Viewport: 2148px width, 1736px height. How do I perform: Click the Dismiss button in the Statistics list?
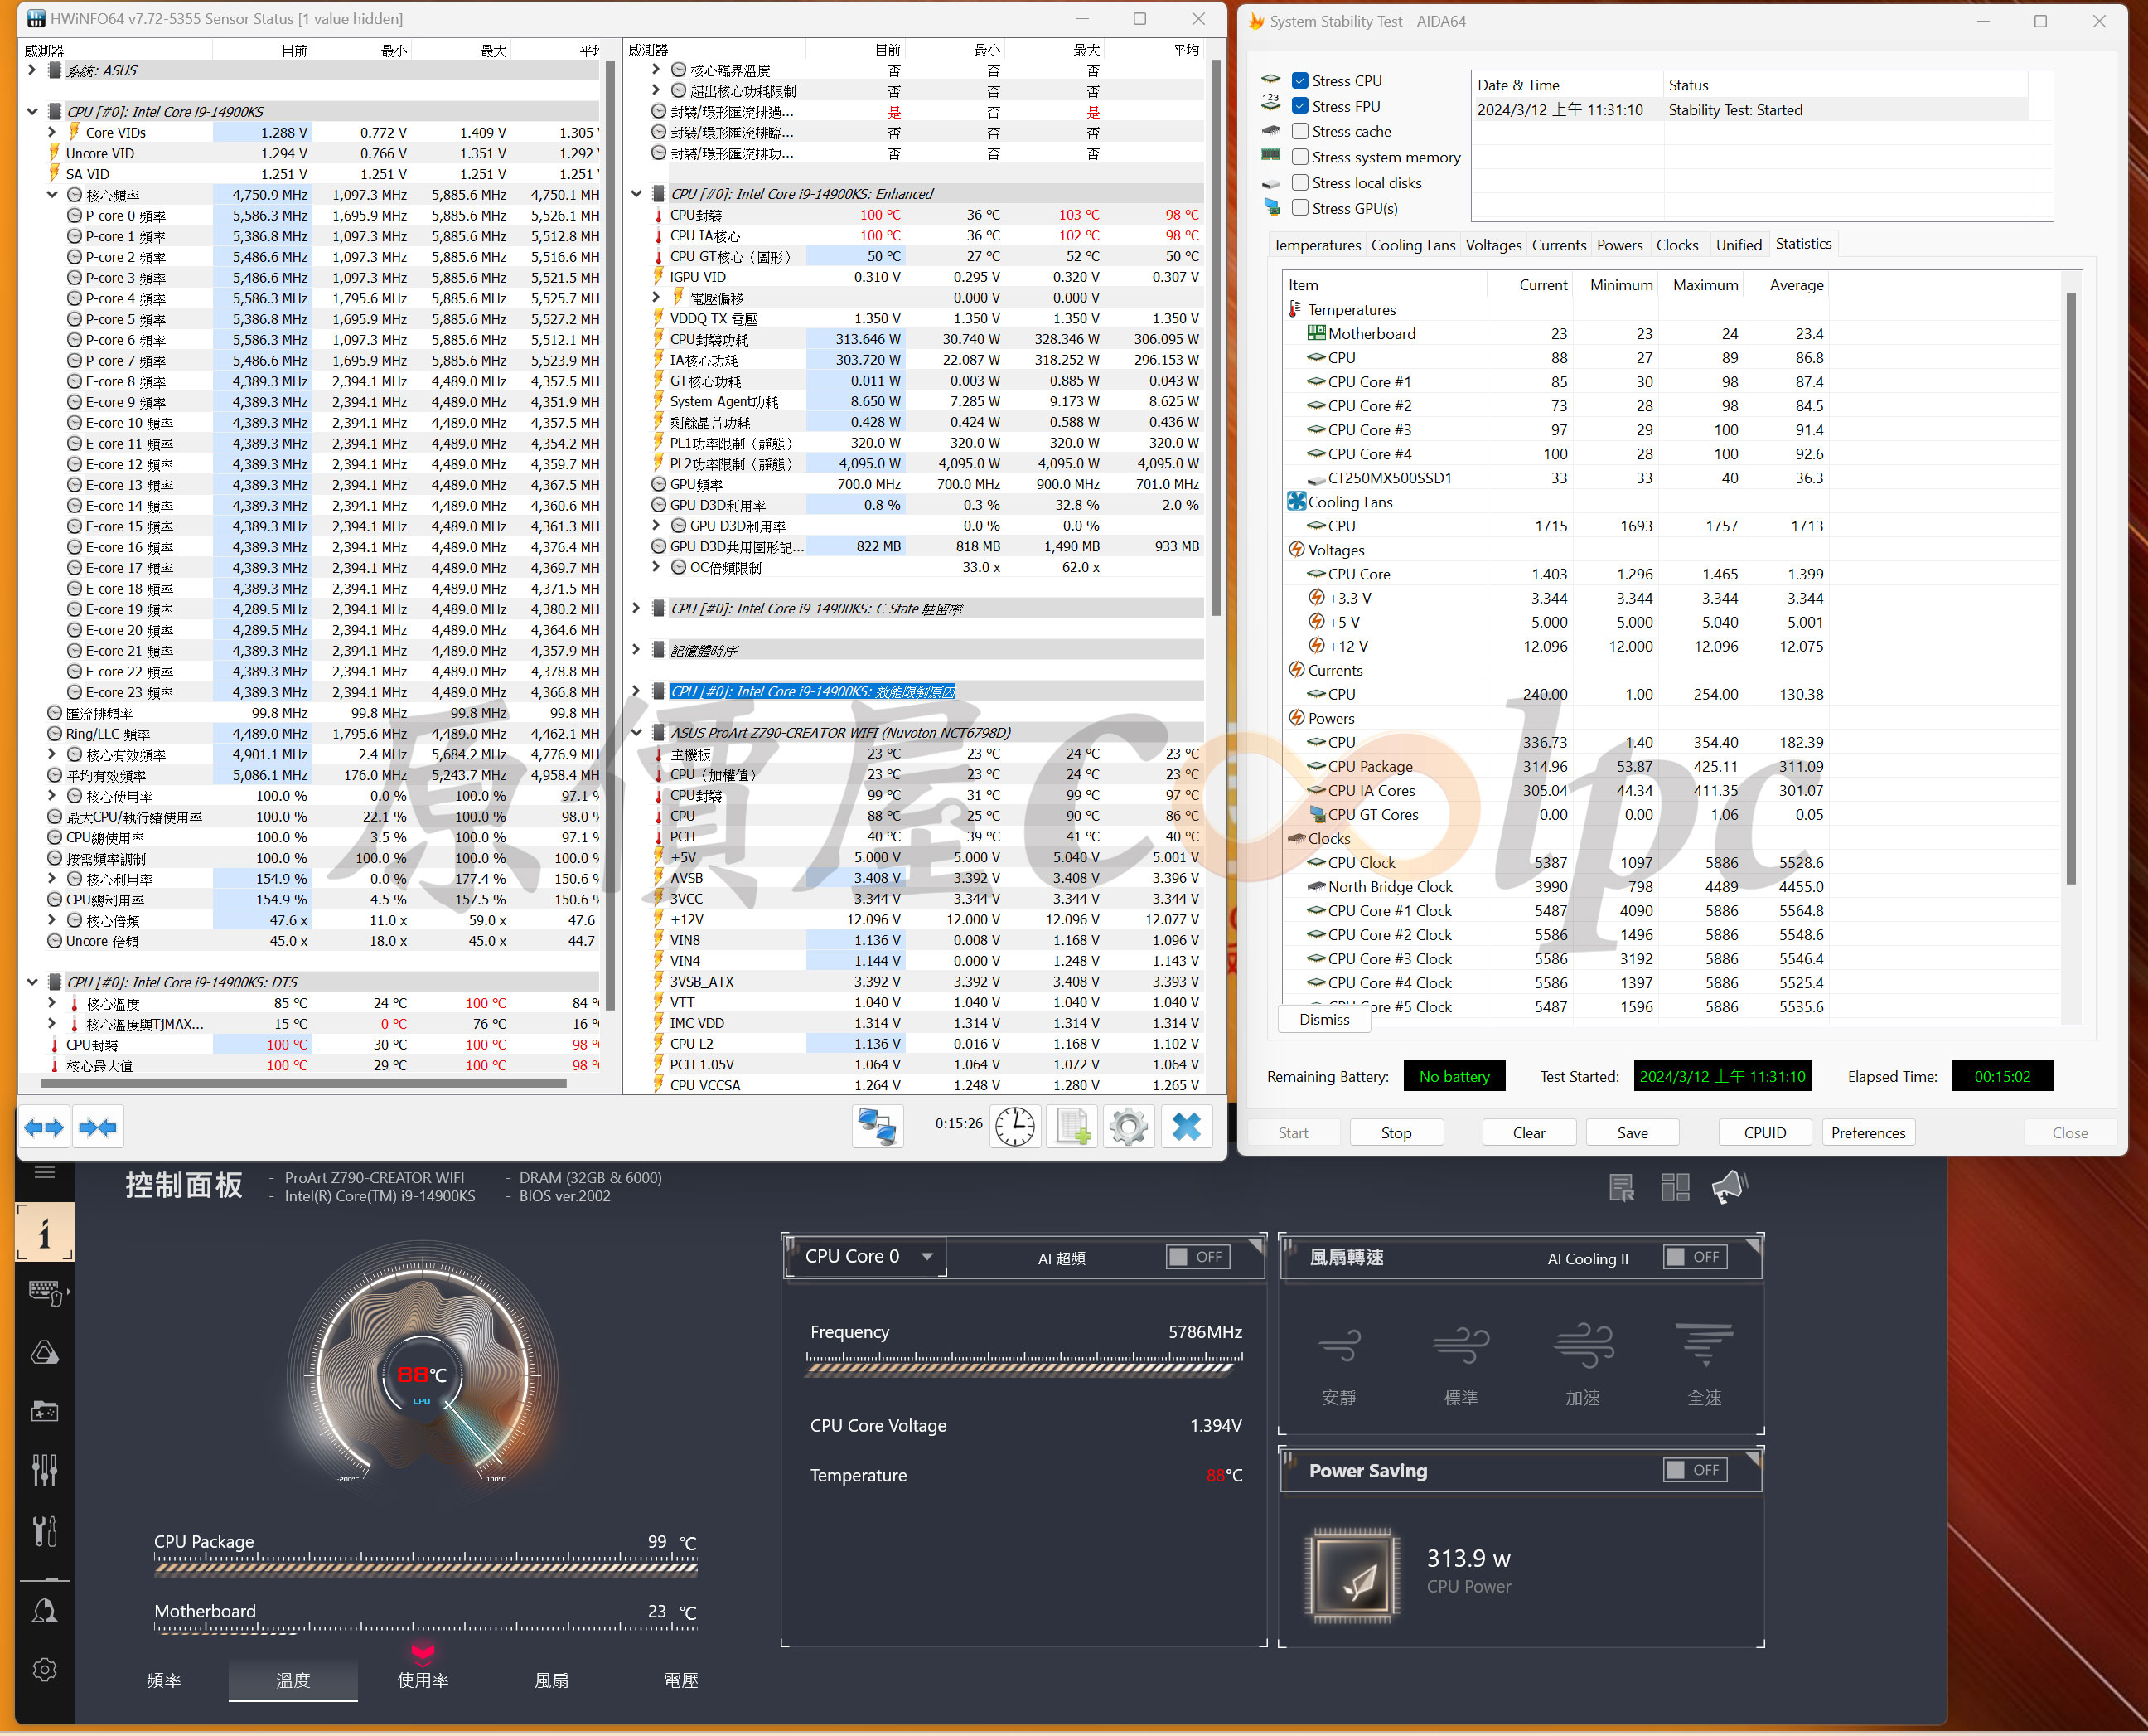pyautogui.click(x=1324, y=1020)
